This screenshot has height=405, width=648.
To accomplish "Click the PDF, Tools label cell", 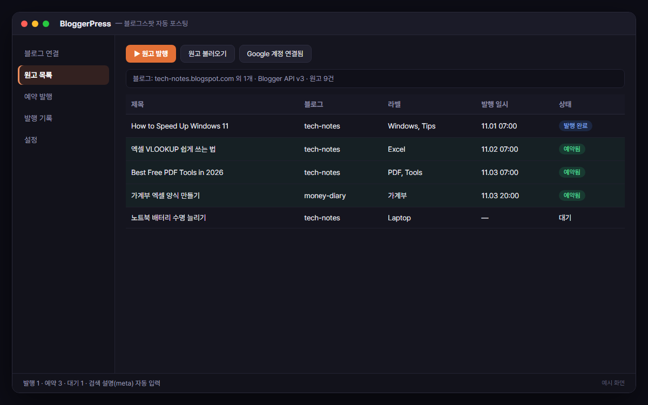I will [405, 172].
